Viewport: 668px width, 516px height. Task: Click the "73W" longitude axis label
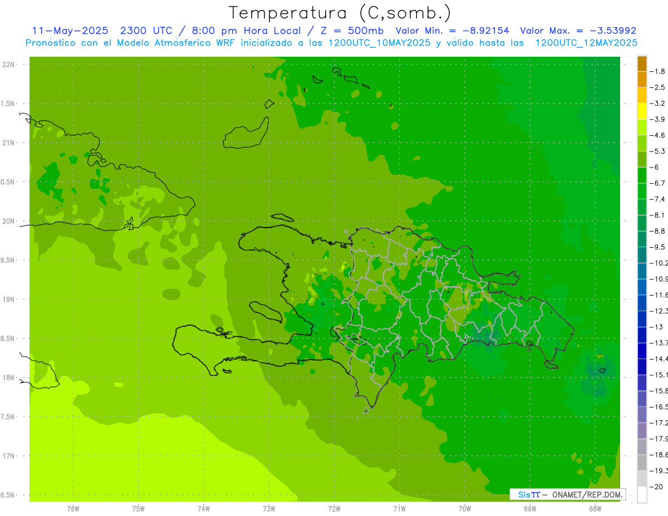tap(269, 509)
